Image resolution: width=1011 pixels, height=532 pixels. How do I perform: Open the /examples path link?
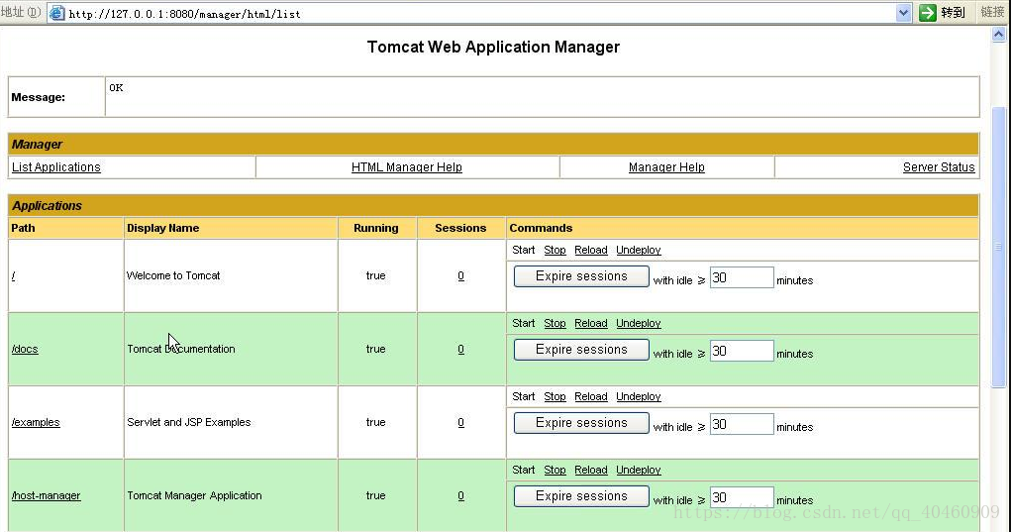click(36, 422)
